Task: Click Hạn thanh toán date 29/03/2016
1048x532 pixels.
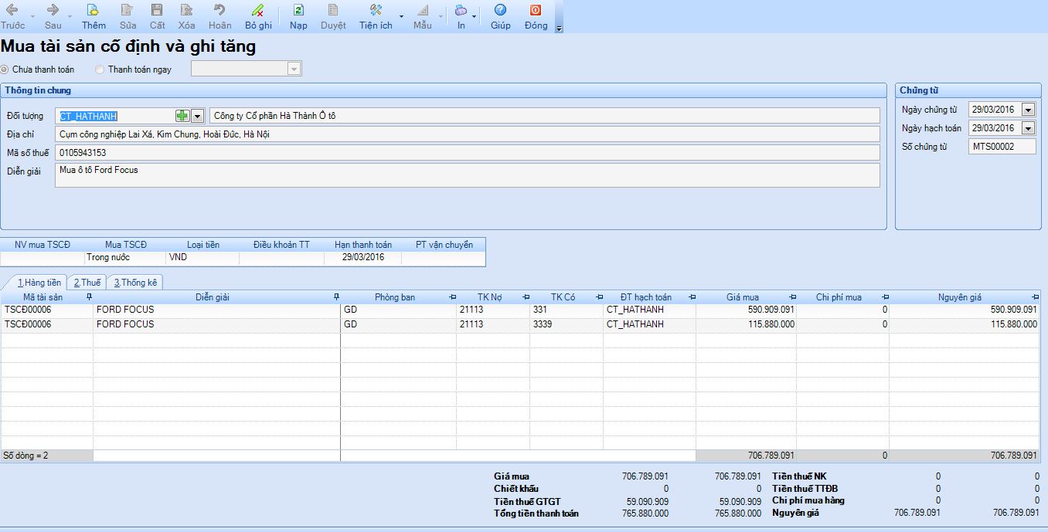Action: (x=363, y=258)
